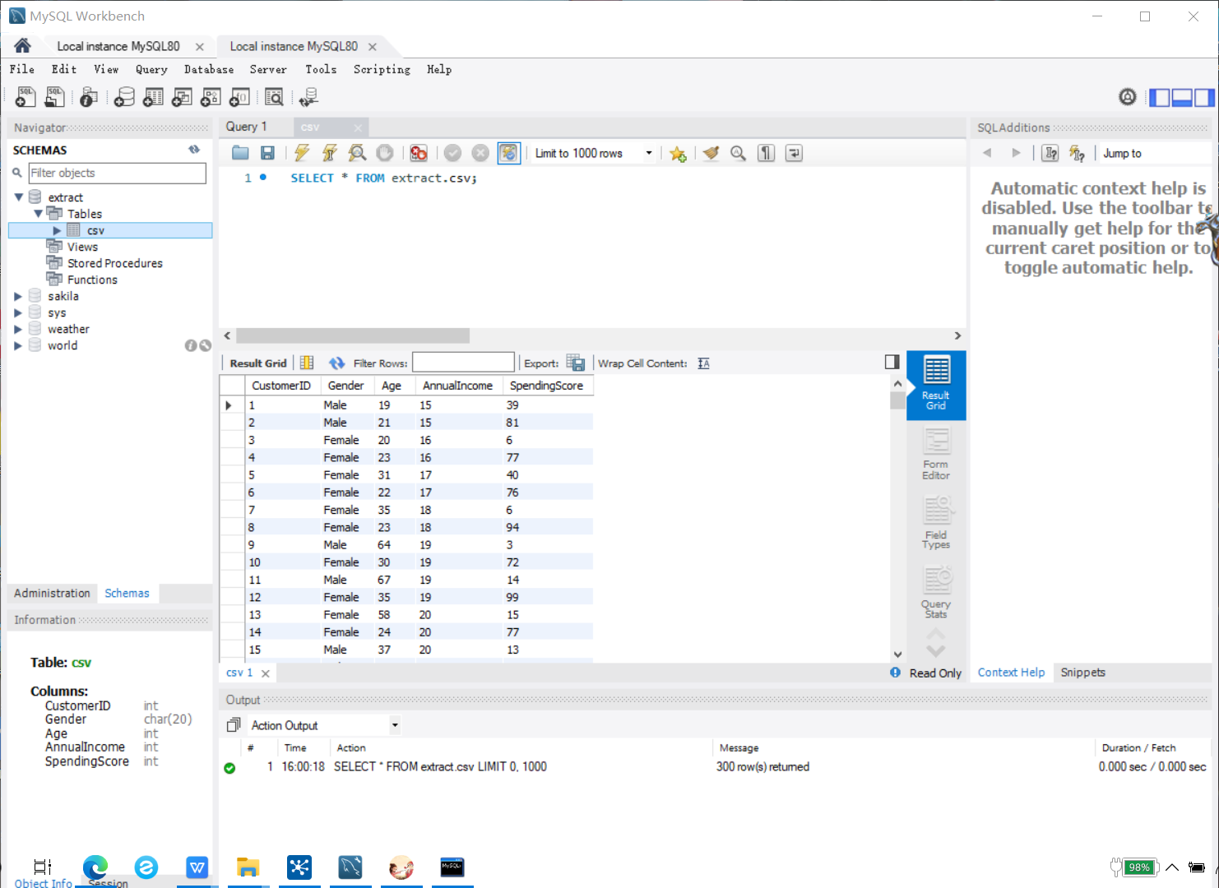Refresh schemas list icon
The height and width of the screenshot is (888, 1219).
coord(194,150)
